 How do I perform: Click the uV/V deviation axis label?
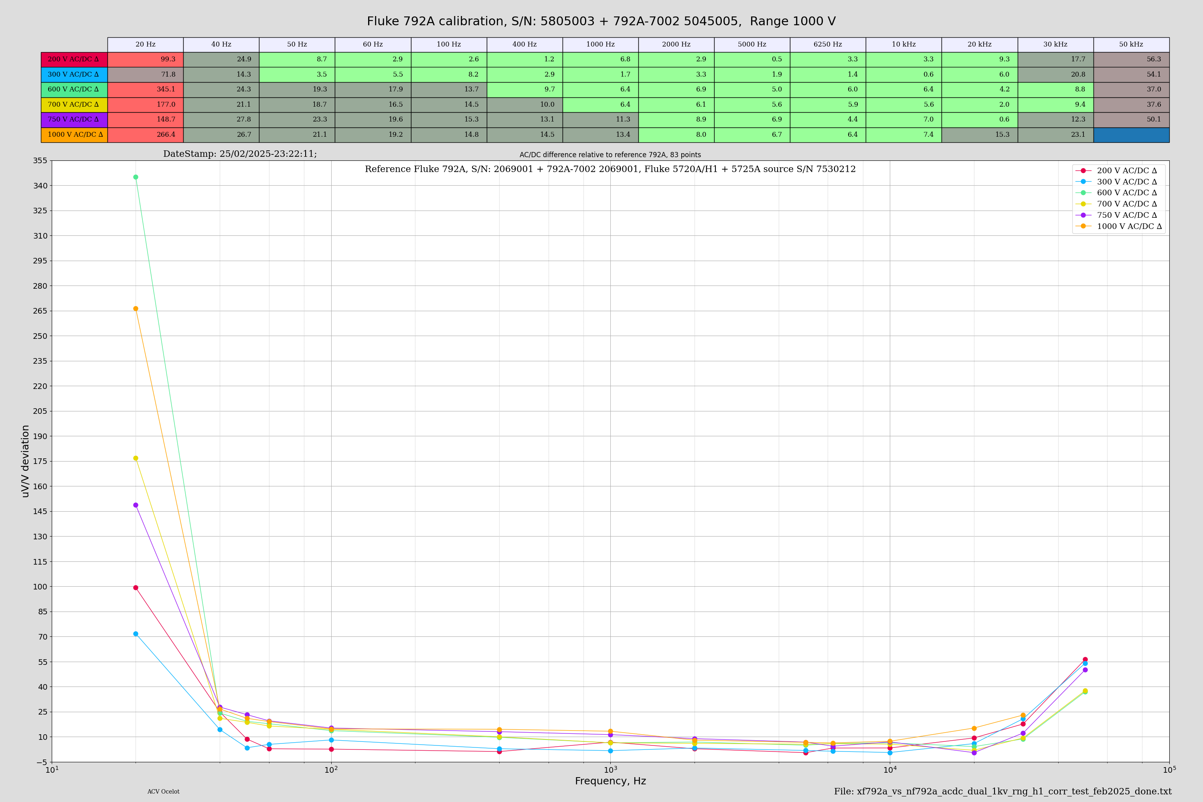pyautogui.click(x=25, y=462)
